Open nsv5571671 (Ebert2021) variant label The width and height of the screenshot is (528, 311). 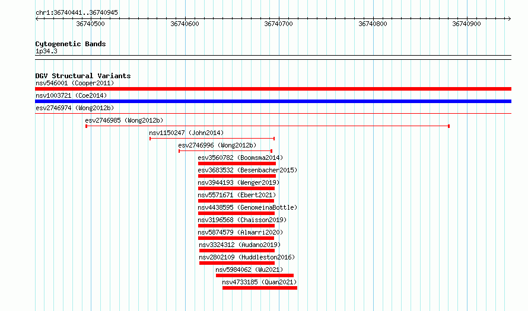(237, 195)
